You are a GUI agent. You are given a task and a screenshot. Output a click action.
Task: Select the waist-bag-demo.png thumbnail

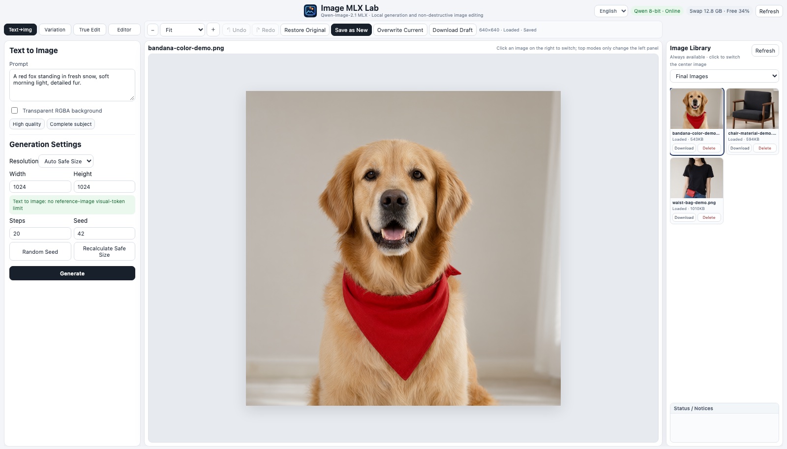tap(696, 178)
